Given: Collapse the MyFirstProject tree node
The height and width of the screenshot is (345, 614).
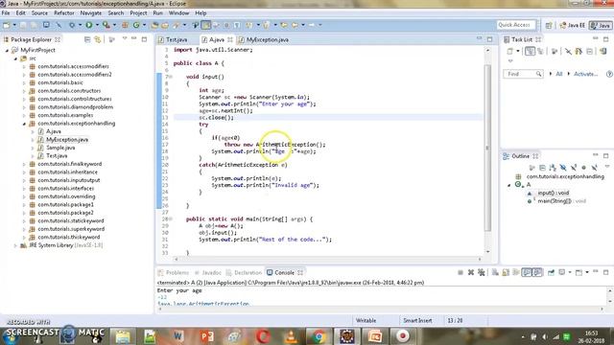Looking at the screenshot, I should [x=7, y=51].
